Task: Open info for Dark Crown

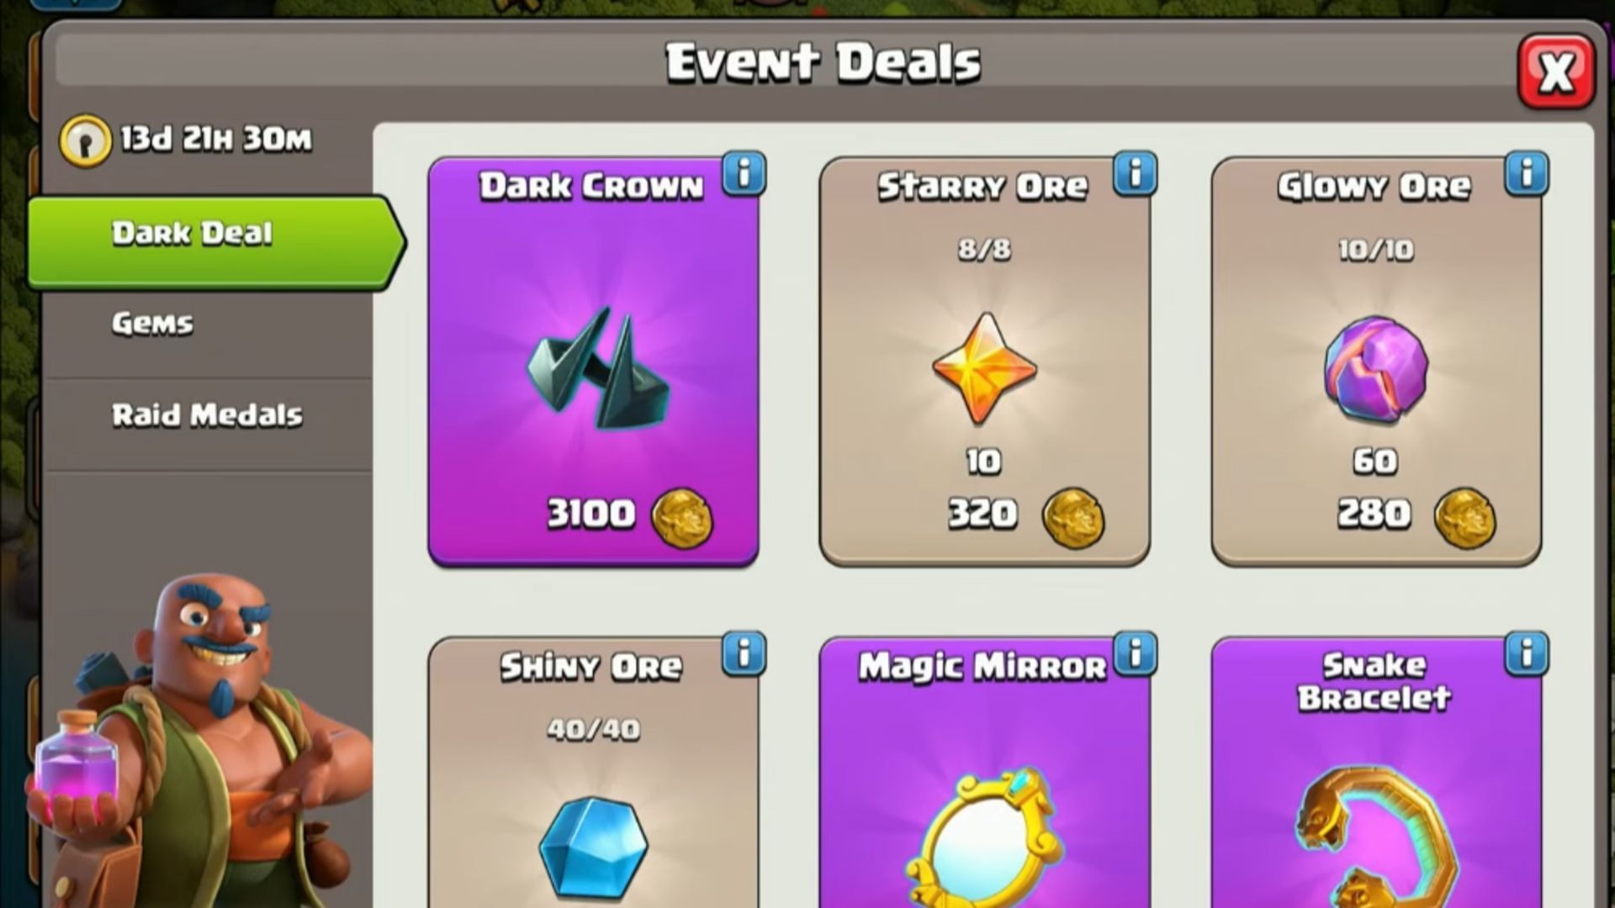Action: point(744,174)
